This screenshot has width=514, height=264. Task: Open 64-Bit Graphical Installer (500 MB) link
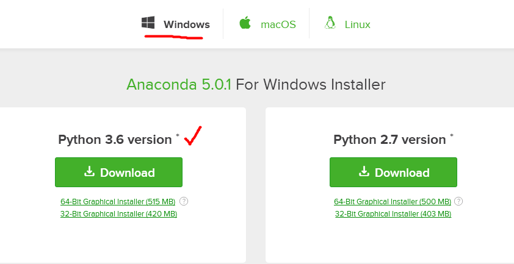(x=393, y=201)
